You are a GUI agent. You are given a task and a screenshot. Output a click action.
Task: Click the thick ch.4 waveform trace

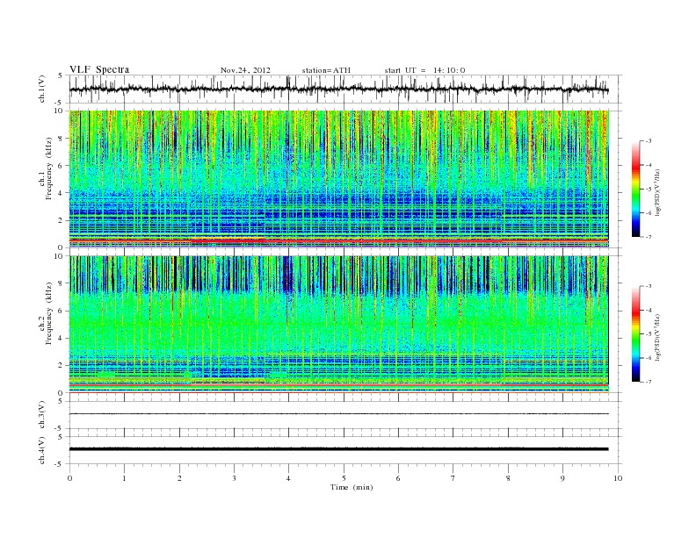point(338,449)
